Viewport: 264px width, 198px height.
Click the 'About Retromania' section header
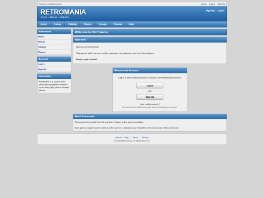point(150,116)
